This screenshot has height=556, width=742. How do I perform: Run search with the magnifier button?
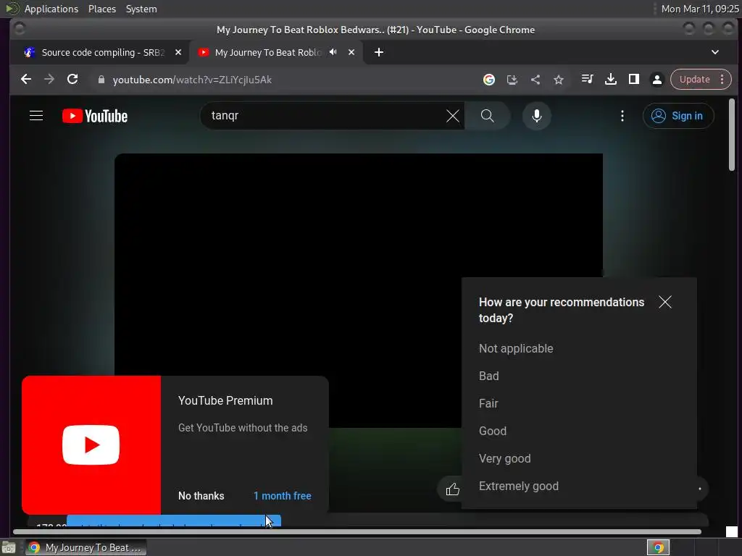488,116
